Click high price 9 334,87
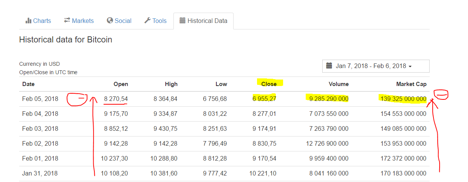 165,114
